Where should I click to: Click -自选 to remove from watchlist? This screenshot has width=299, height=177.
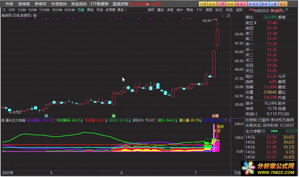click(229, 10)
